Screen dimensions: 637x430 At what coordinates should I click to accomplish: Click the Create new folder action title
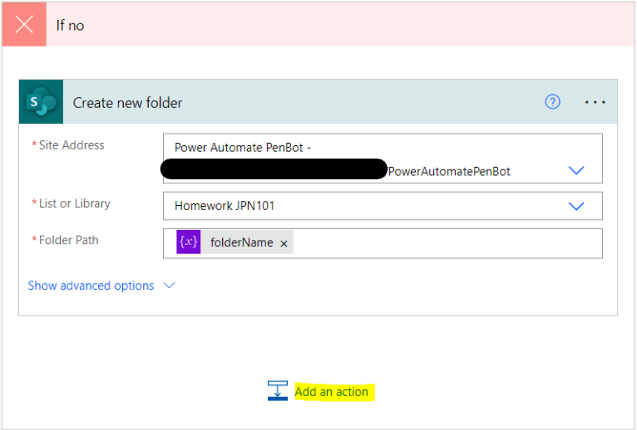click(127, 102)
